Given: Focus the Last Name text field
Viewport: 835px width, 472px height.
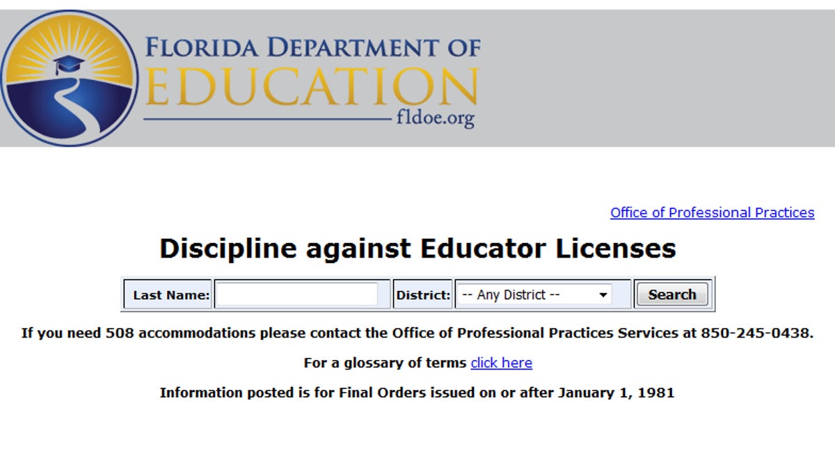Looking at the screenshot, I should pyautogui.click(x=297, y=294).
